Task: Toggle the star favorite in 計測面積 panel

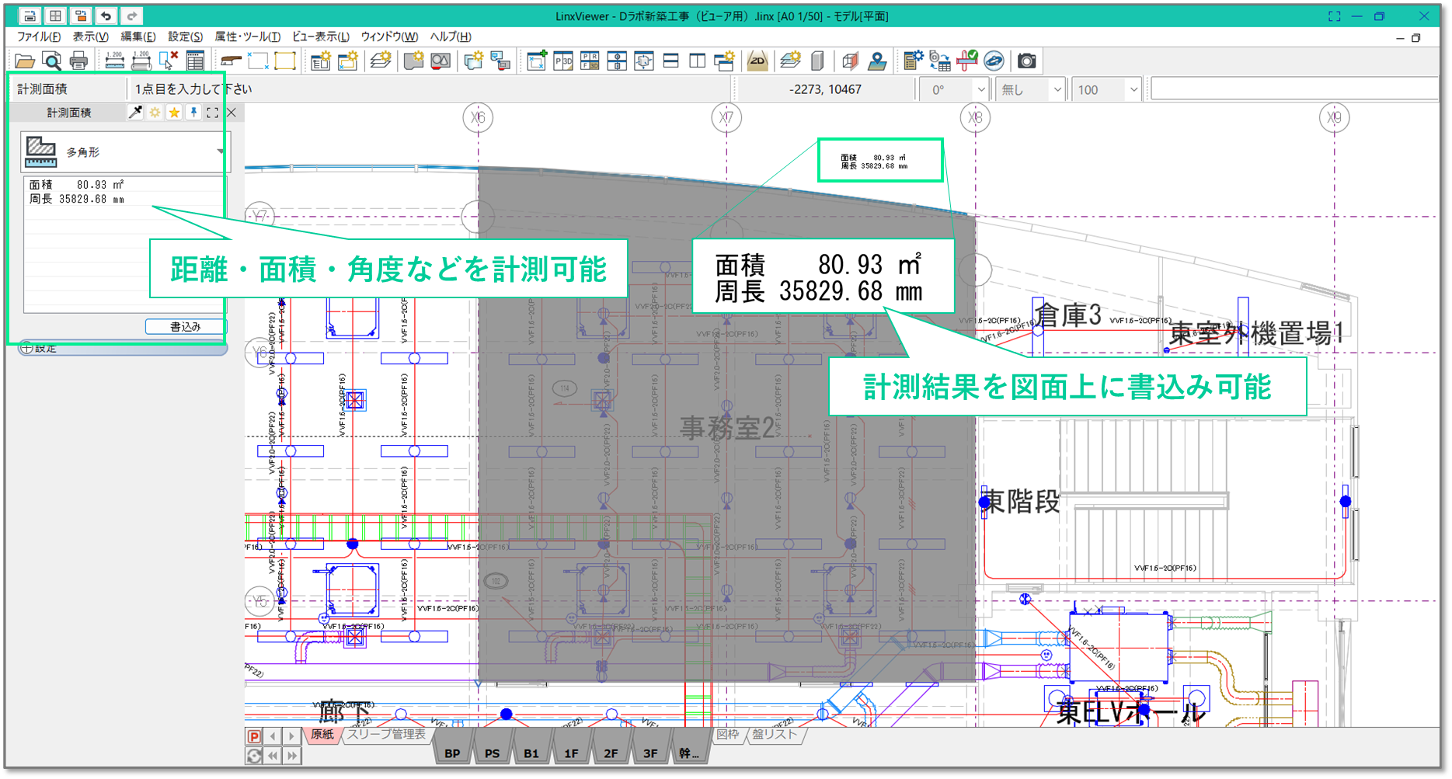Action: [x=174, y=113]
